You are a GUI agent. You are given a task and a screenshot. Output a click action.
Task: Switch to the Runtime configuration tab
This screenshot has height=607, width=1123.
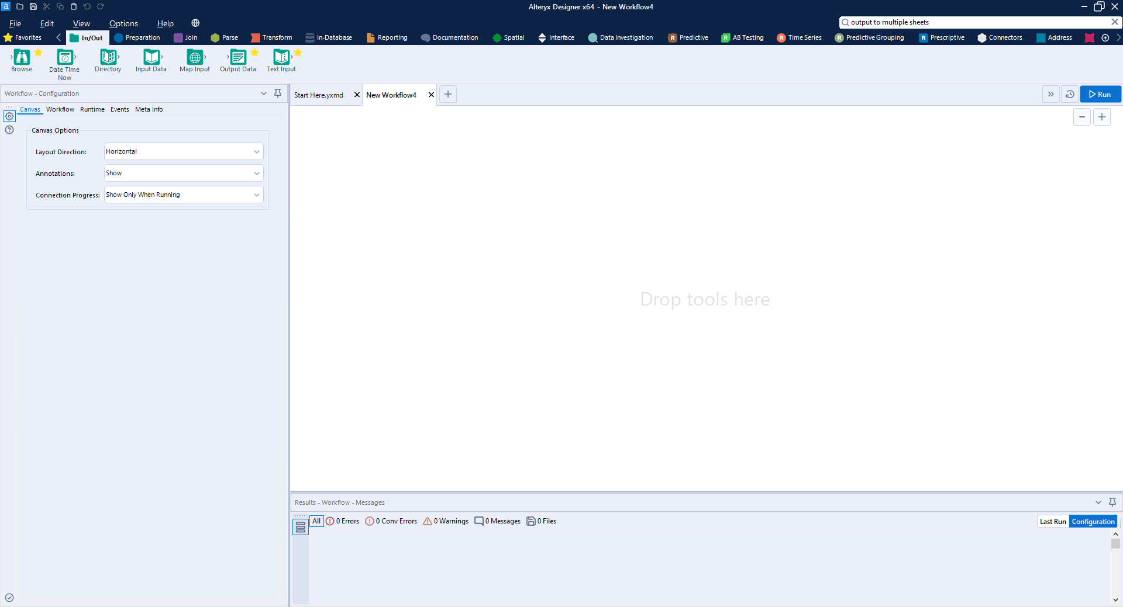coord(92,109)
